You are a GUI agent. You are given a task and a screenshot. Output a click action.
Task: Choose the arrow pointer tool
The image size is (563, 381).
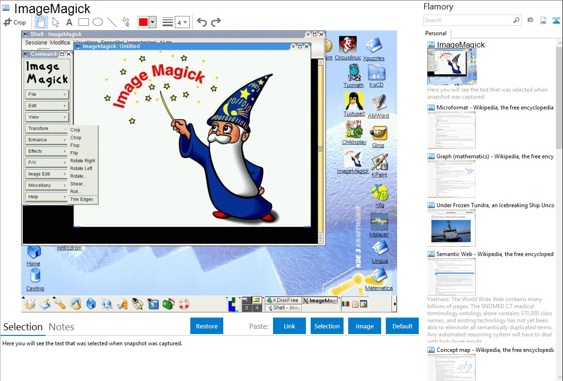point(55,22)
